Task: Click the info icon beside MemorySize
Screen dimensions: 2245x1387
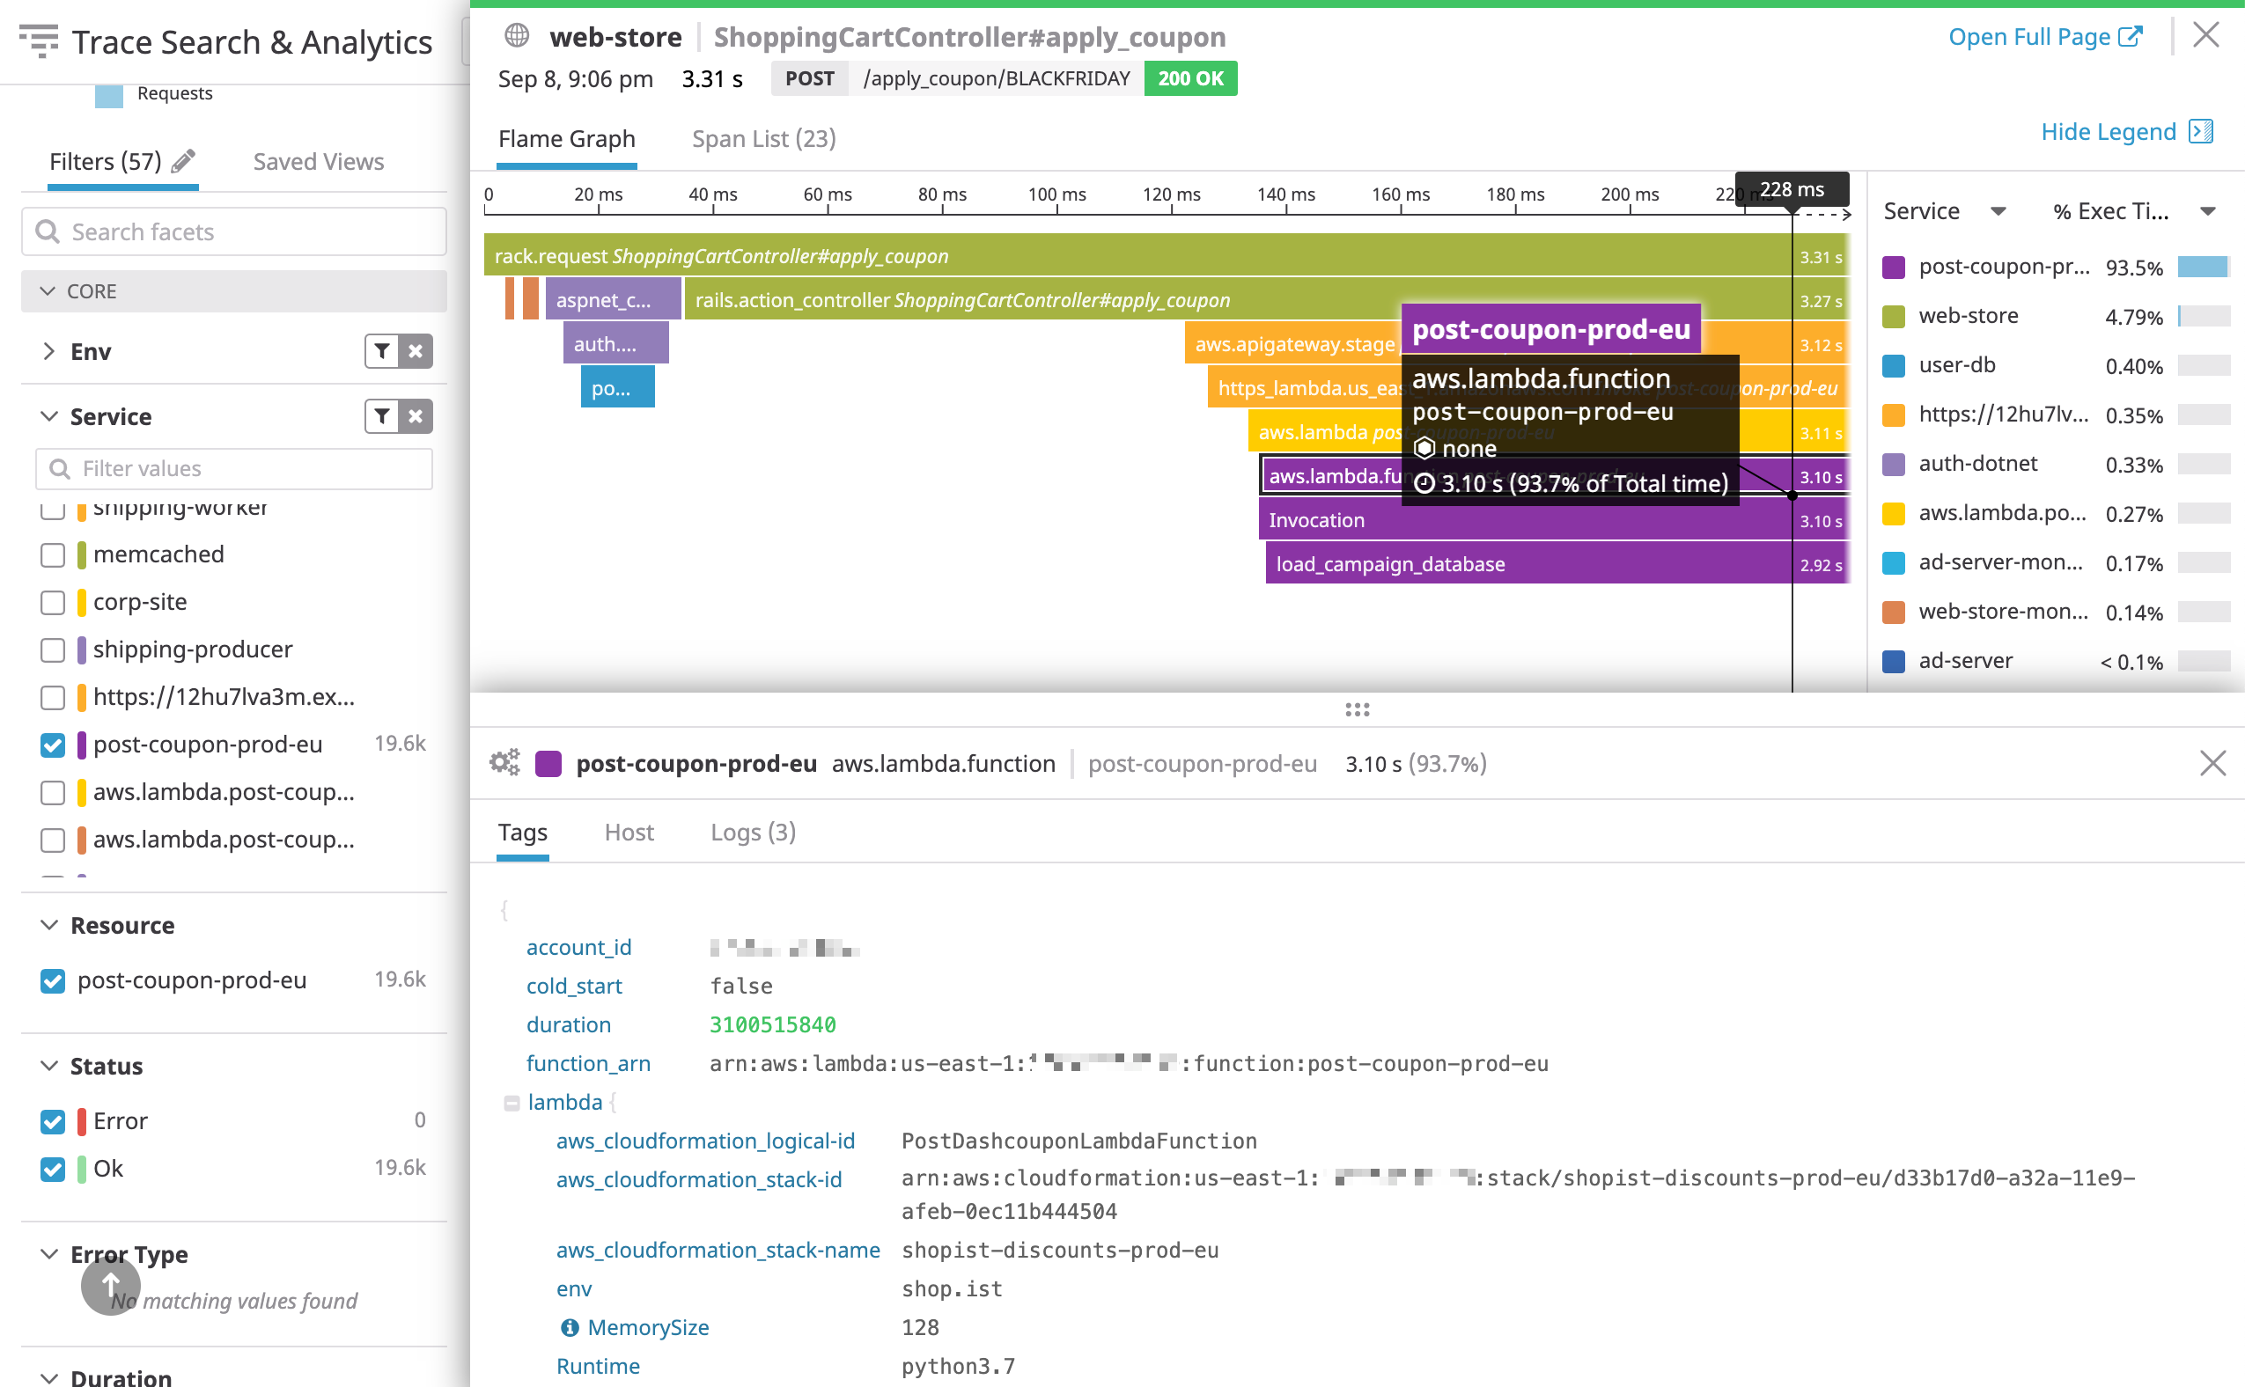Action: click(570, 1326)
